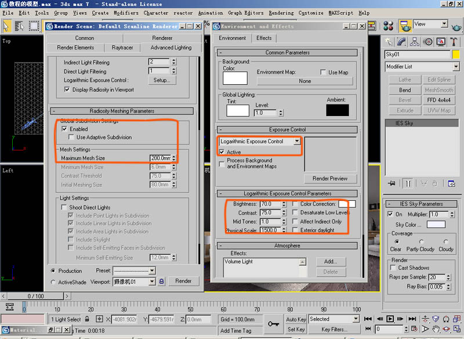Click the Layer manager icon left of spheres

pyautogui.click(x=372, y=26)
